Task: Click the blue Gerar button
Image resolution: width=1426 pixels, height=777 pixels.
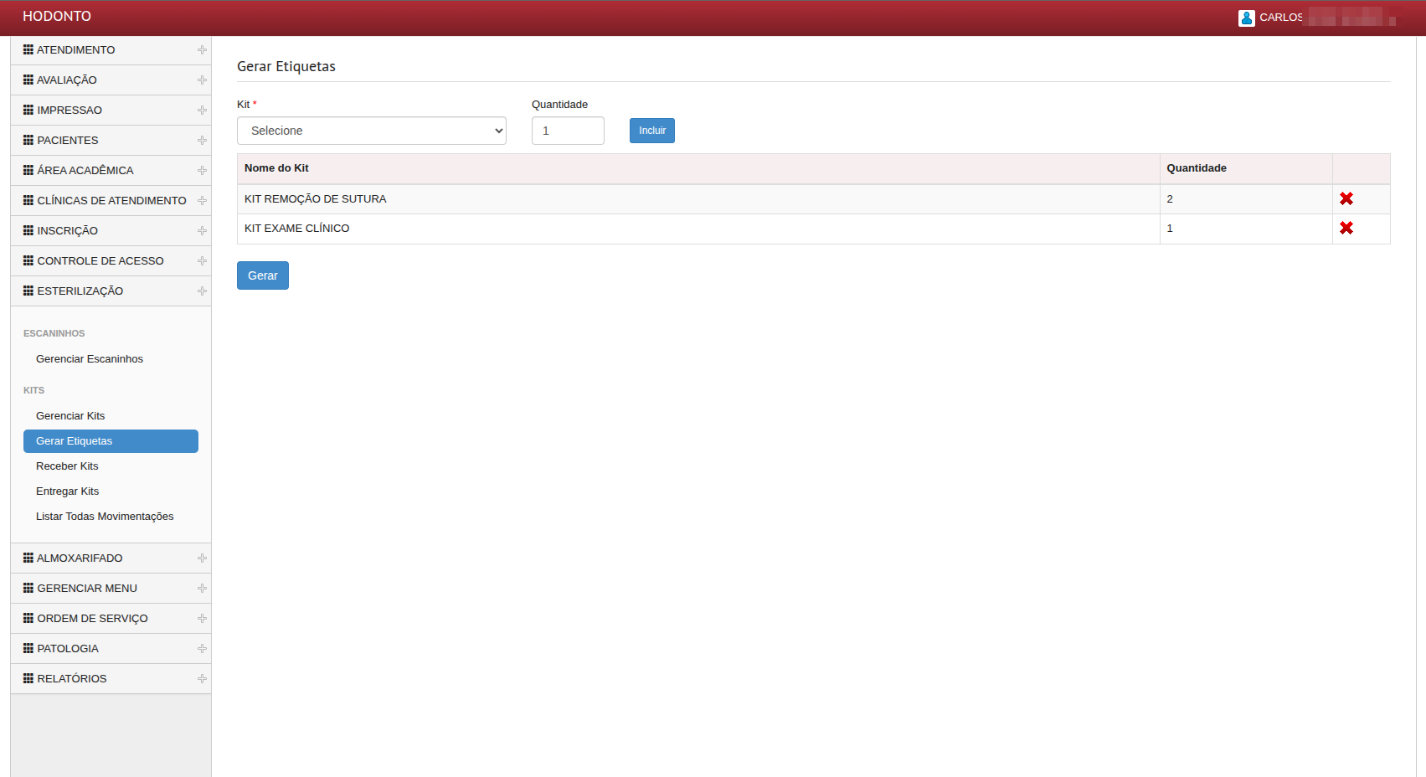Action: (x=262, y=275)
